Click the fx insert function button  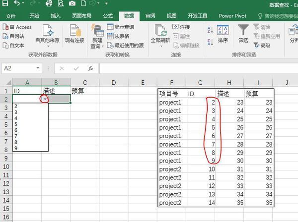pos(90,68)
